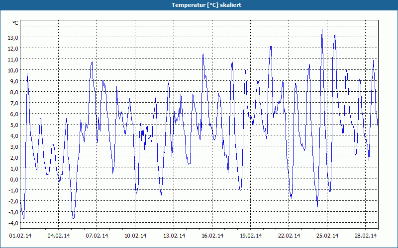The height and width of the screenshot is (248, 398).
Task: Select the 16.02.14 date label
Action: [212, 236]
